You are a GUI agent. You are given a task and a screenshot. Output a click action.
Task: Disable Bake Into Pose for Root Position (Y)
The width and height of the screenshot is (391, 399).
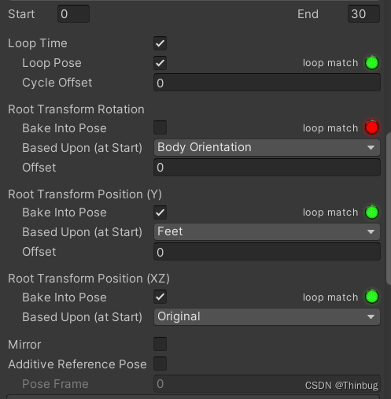coord(160,212)
